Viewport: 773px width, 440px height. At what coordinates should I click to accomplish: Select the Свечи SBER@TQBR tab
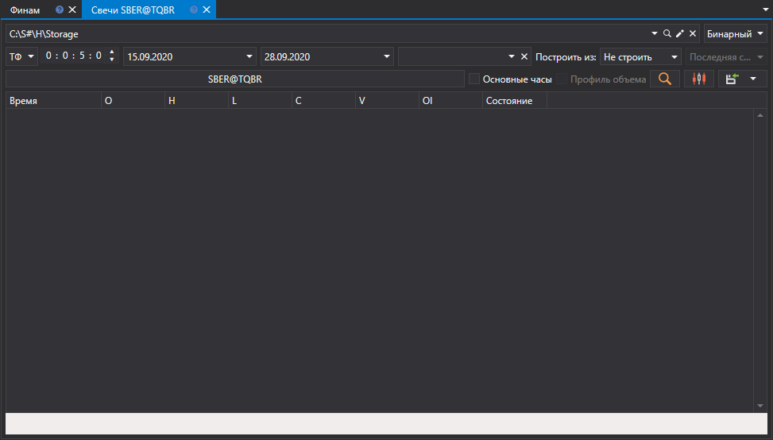pos(133,10)
